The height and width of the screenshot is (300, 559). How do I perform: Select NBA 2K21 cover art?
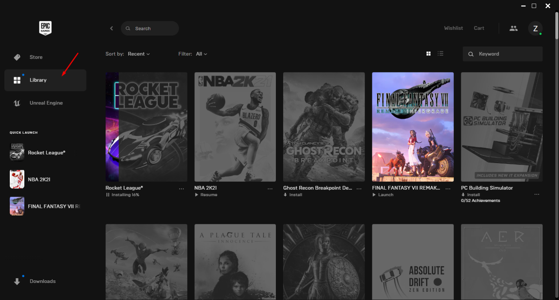point(235,127)
